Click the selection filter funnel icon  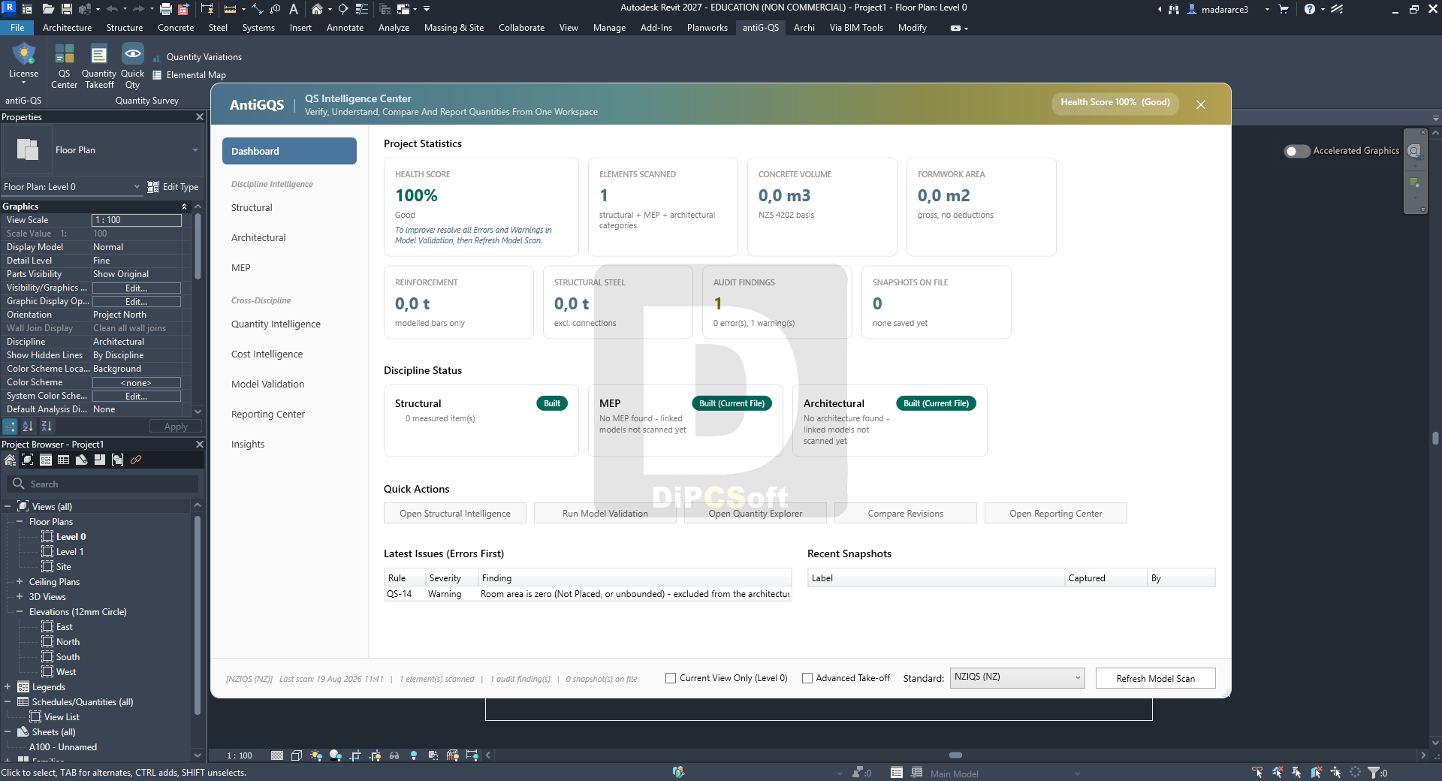[1374, 772]
